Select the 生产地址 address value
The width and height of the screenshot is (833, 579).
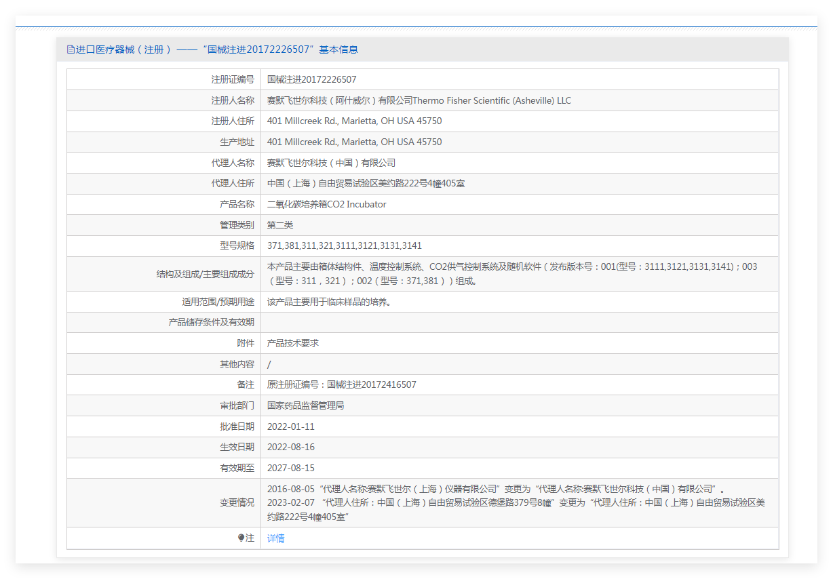click(x=355, y=142)
